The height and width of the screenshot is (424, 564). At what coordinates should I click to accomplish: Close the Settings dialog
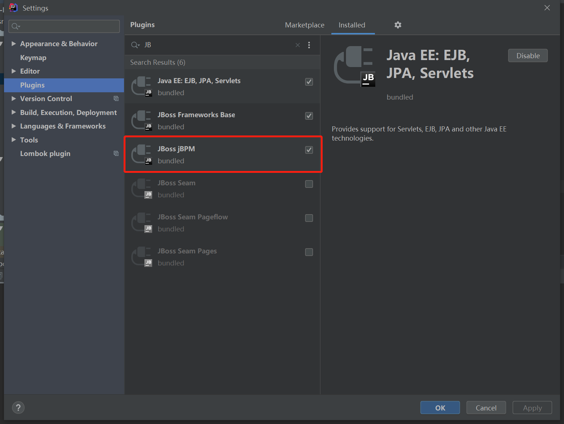coord(547,8)
